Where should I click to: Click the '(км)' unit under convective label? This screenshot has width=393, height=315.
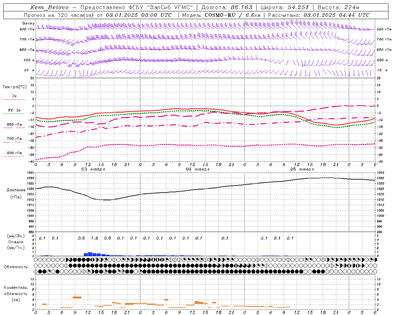coord(16,300)
